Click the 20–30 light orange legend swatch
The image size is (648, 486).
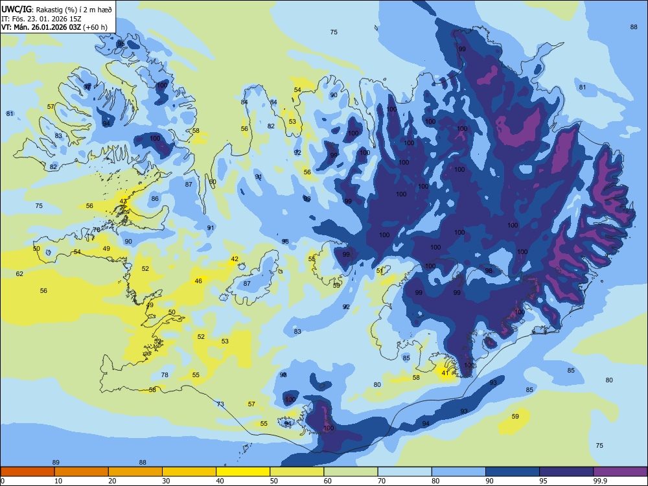pyautogui.click(x=135, y=472)
